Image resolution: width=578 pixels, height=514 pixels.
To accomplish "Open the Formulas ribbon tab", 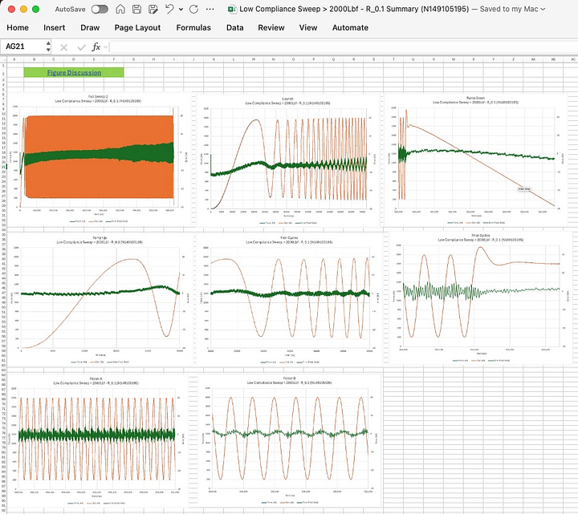I will click(x=193, y=27).
